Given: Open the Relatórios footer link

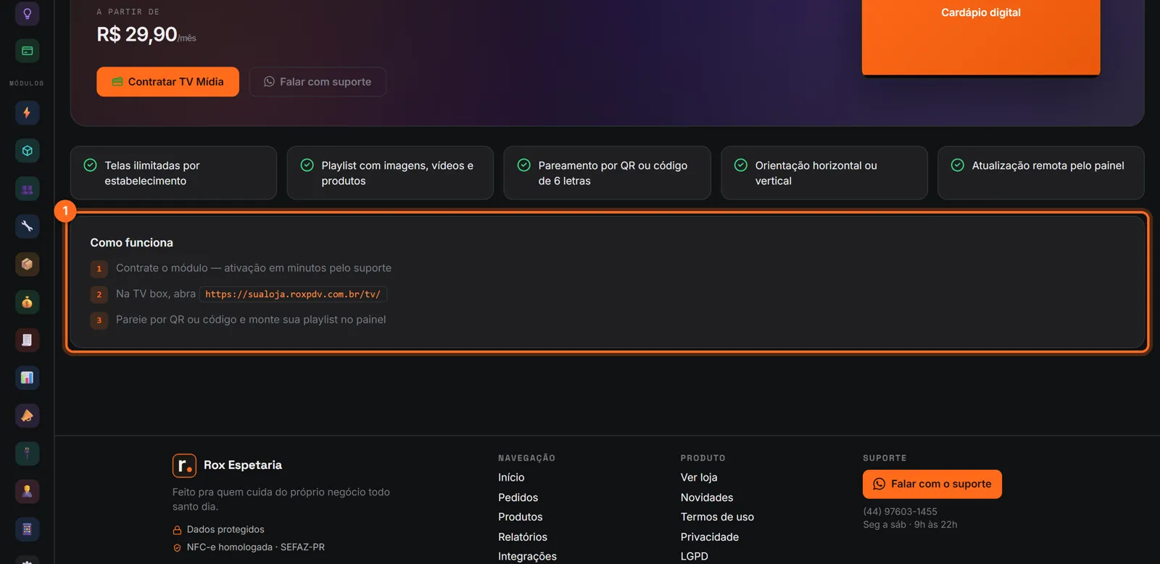Looking at the screenshot, I should pyautogui.click(x=522, y=537).
